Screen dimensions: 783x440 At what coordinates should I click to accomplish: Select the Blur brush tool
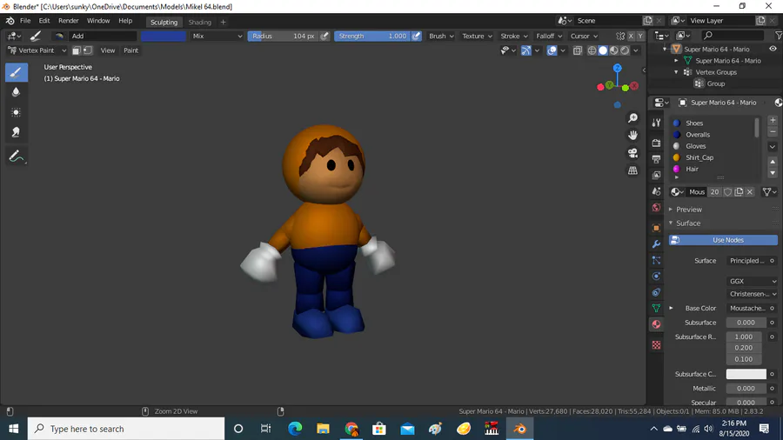pyautogui.click(x=16, y=92)
